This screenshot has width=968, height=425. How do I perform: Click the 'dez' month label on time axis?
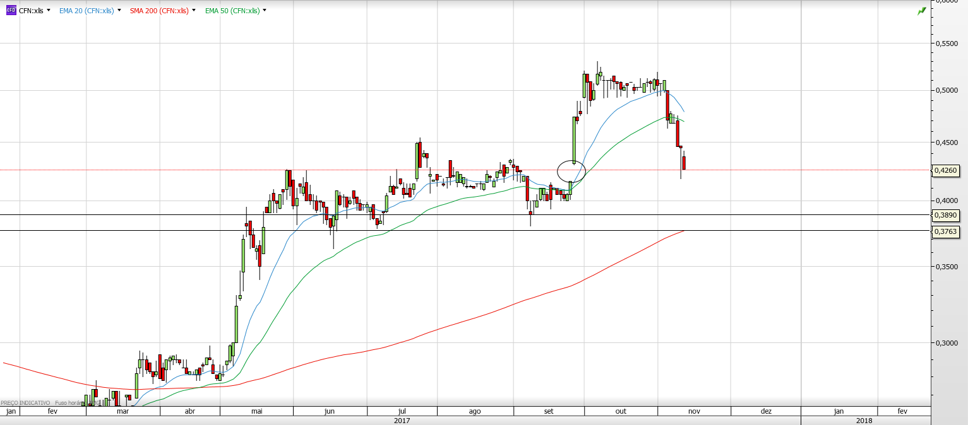pos(766,411)
